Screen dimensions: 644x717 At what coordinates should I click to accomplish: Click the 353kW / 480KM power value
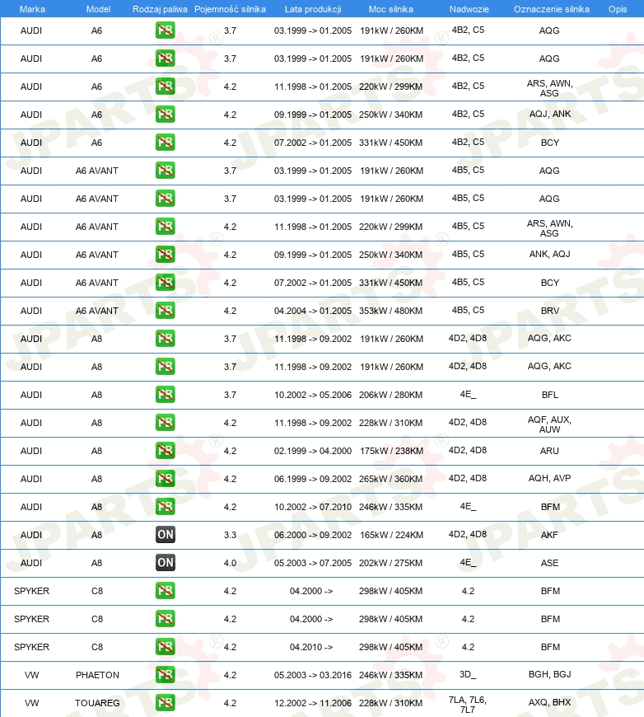coord(391,311)
